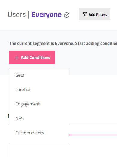Click the purple Everyone segment title
The height and width of the screenshot is (157, 117).
pos(46,14)
